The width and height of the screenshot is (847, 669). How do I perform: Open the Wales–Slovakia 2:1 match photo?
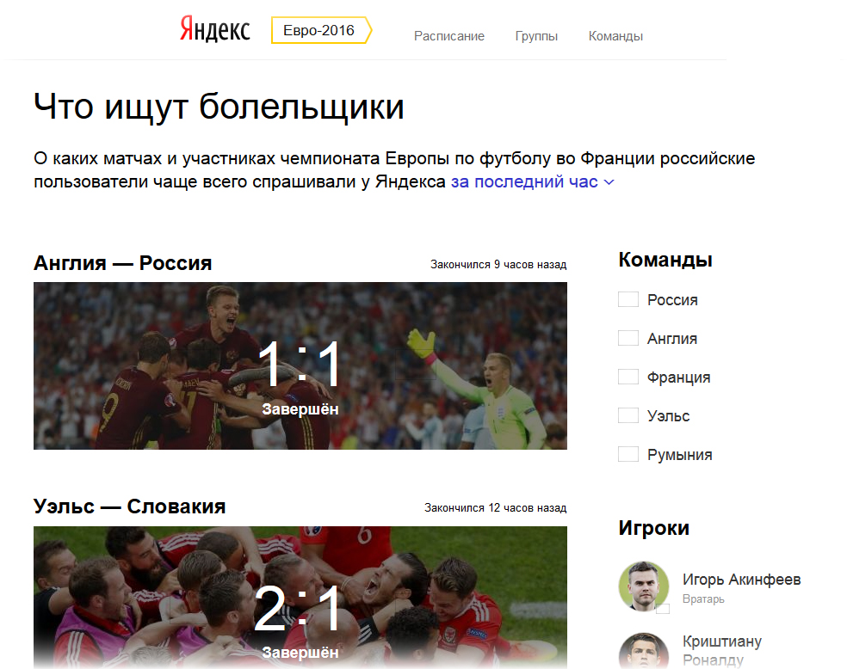click(x=300, y=598)
